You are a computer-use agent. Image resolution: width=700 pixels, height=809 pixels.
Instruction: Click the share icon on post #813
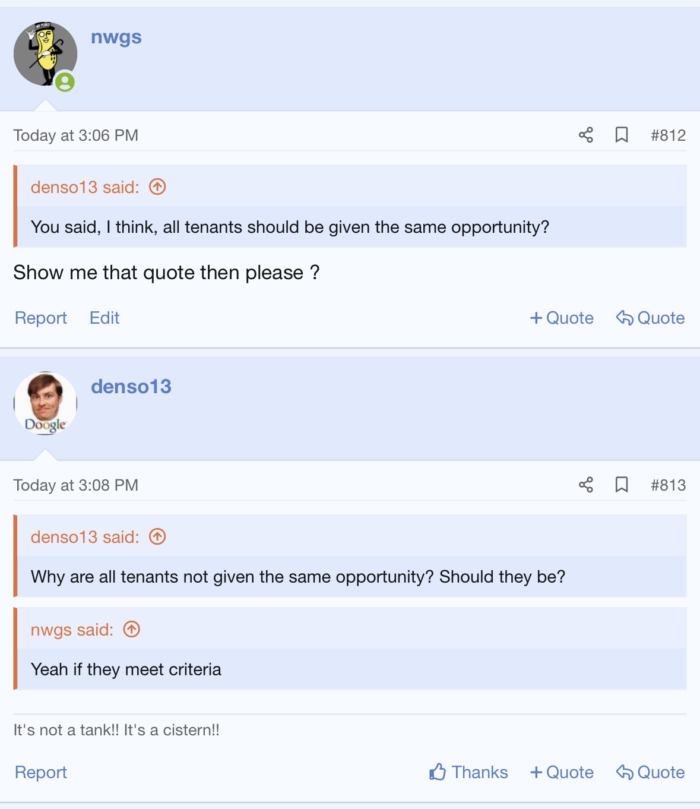(x=586, y=485)
